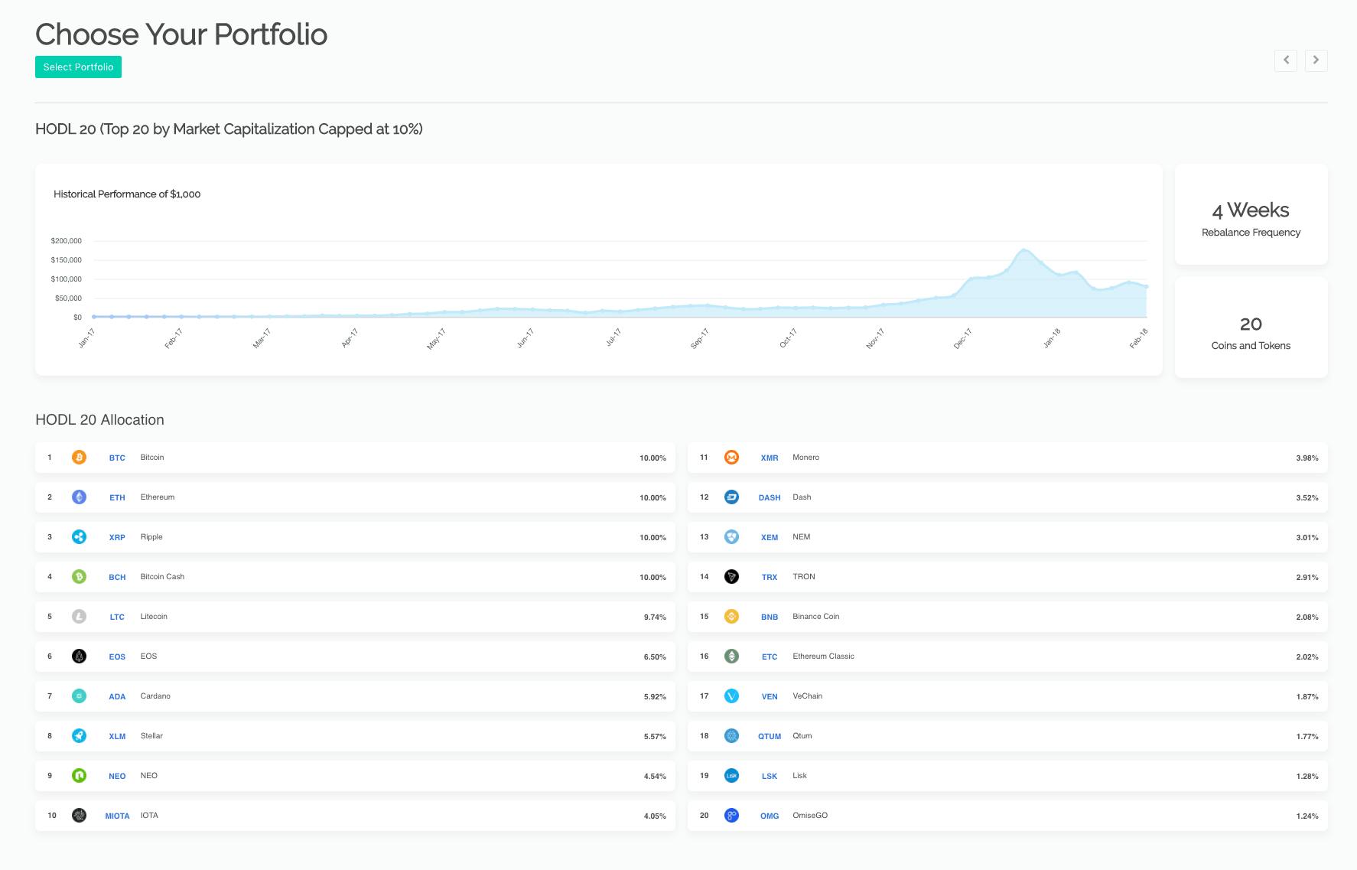Click the Ethereum Classic name text
The height and width of the screenshot is (870, 1357).
click(823, 657)
